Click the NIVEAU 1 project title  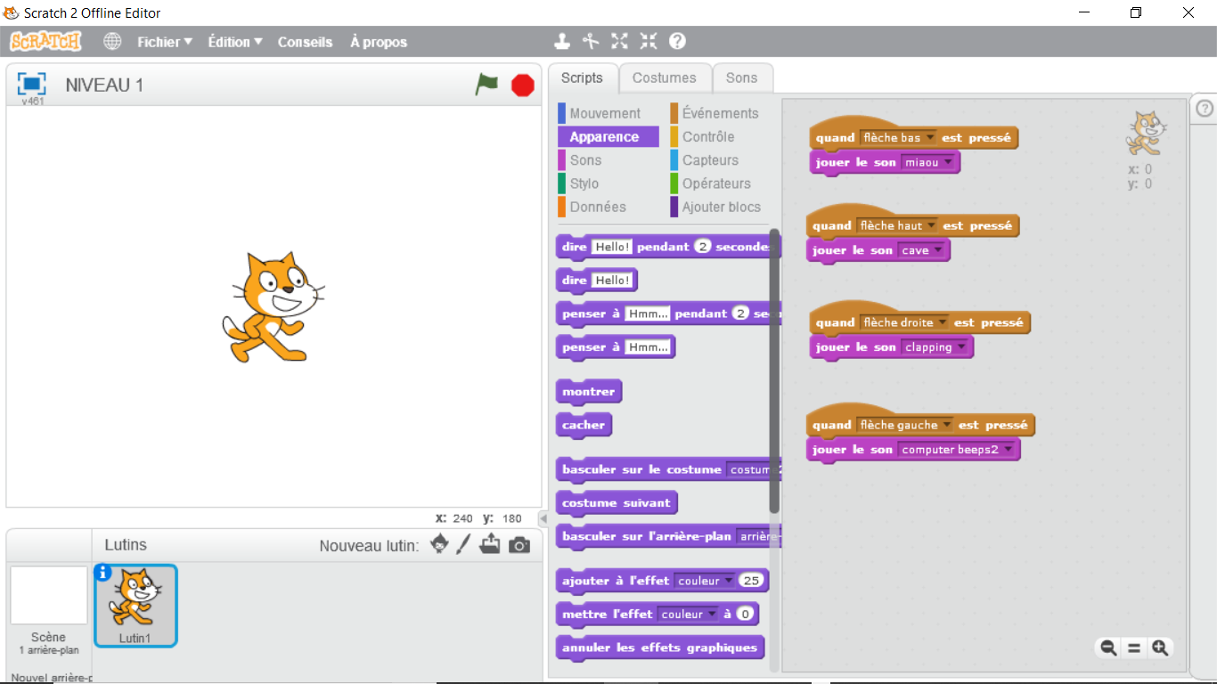[104, 85]
